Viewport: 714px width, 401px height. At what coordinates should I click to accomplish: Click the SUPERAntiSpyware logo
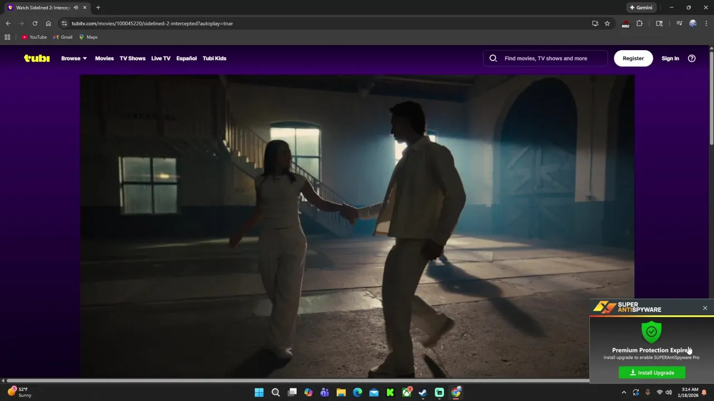628,307
